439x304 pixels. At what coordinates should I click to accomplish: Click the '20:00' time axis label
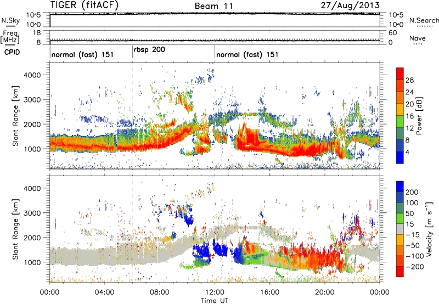pyautogui.click(x=324, y=292)
